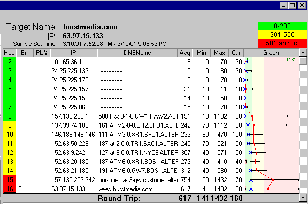Click DNS name 187.ATM6-0.XR1.BOS1
Image resolution: width=308 pixels, height=204 pixels.
point(138,162)
